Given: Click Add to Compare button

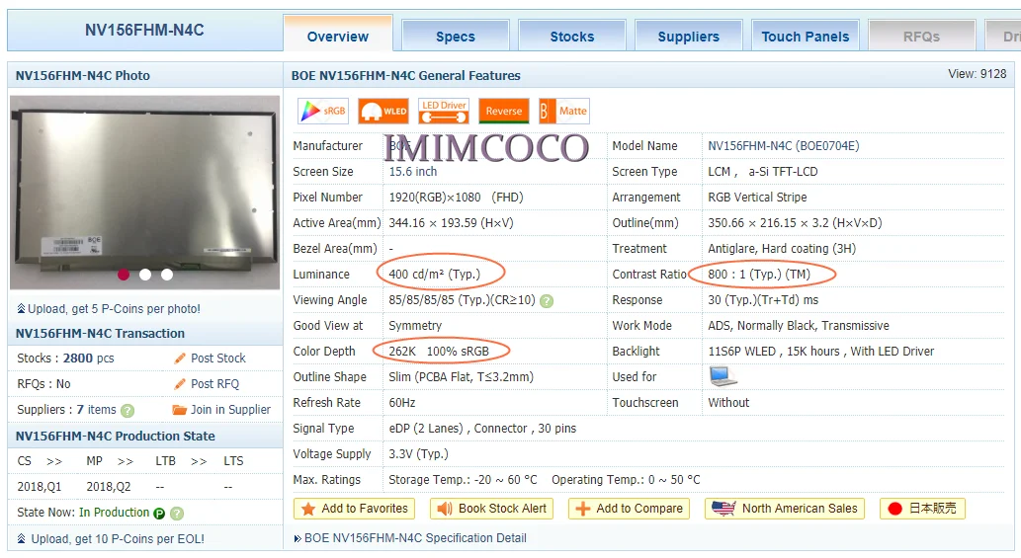Looking at the screenshot, I should [629, 509].
